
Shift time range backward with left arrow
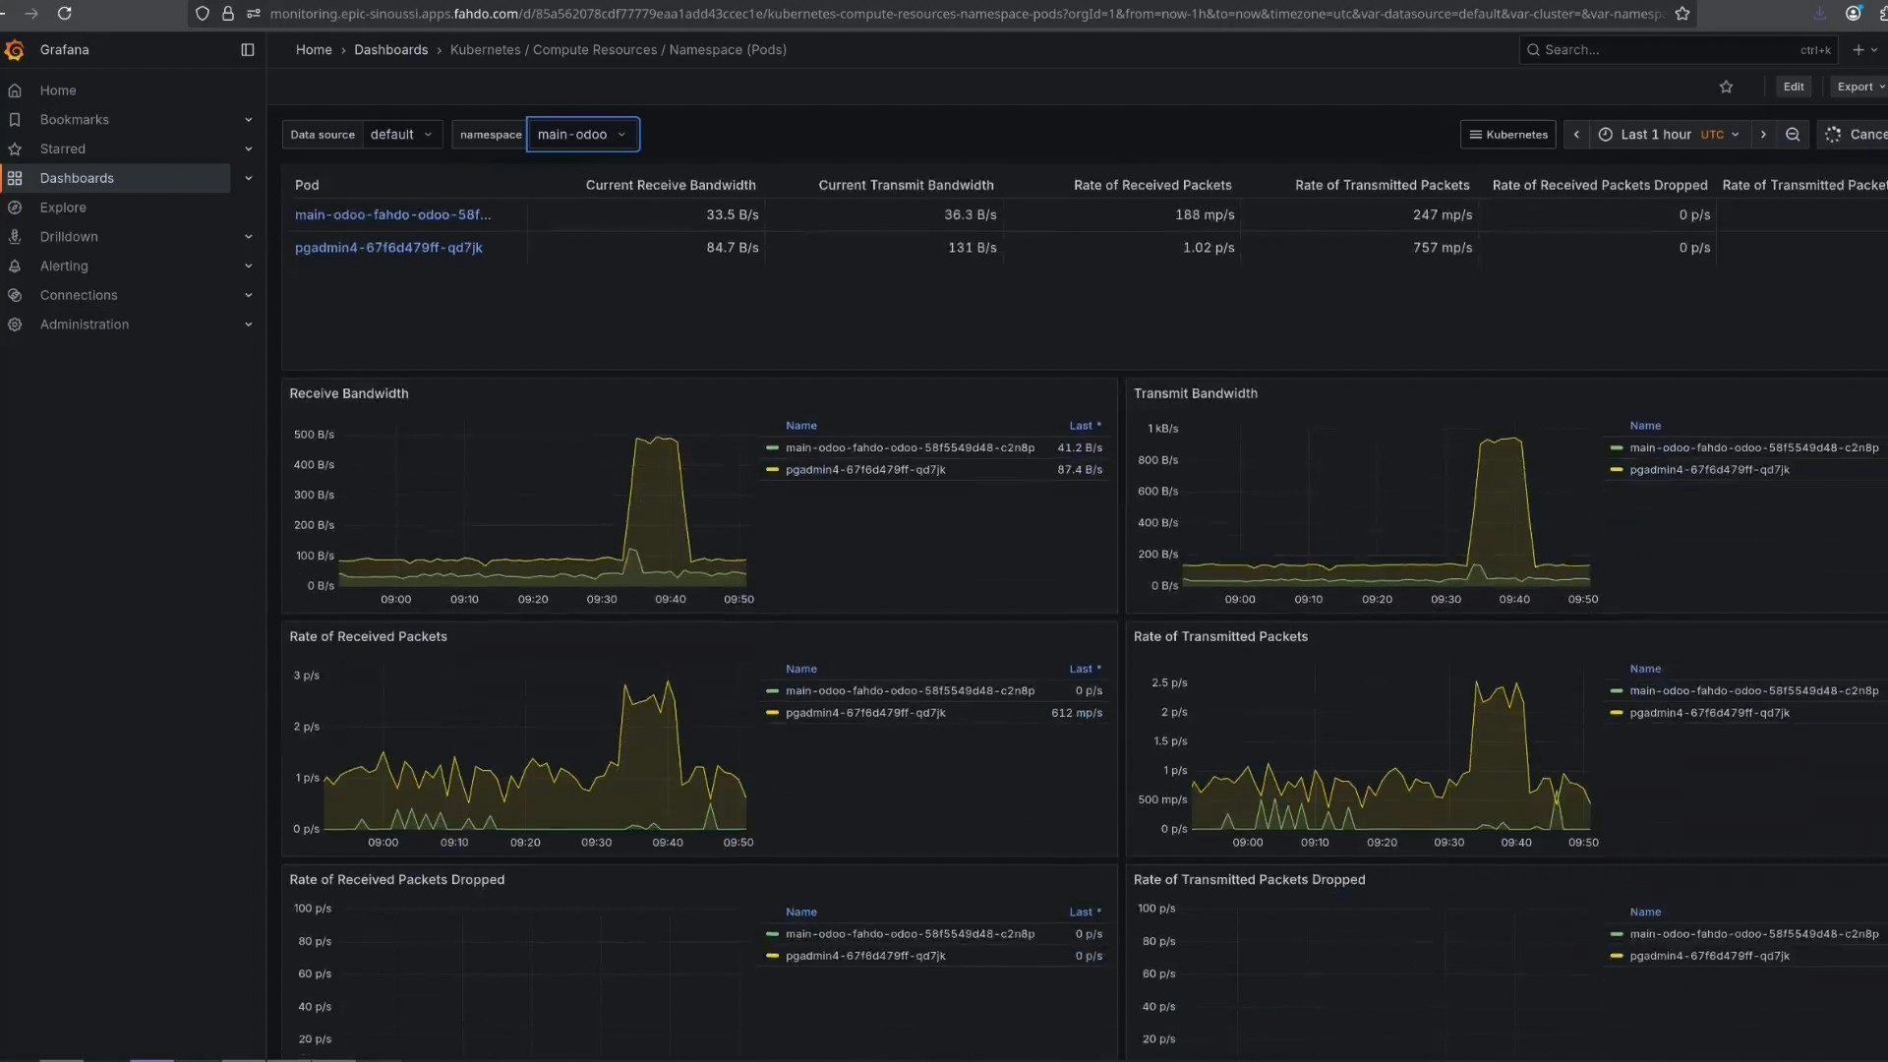(1576, 135)
